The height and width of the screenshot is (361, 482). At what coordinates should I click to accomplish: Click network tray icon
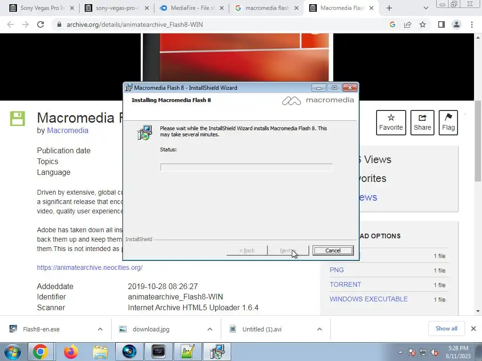pos(423,352)
